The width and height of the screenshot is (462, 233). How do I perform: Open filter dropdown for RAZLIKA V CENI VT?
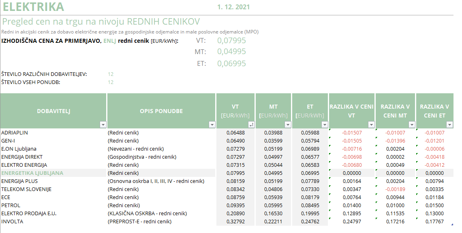coord(371,125)
